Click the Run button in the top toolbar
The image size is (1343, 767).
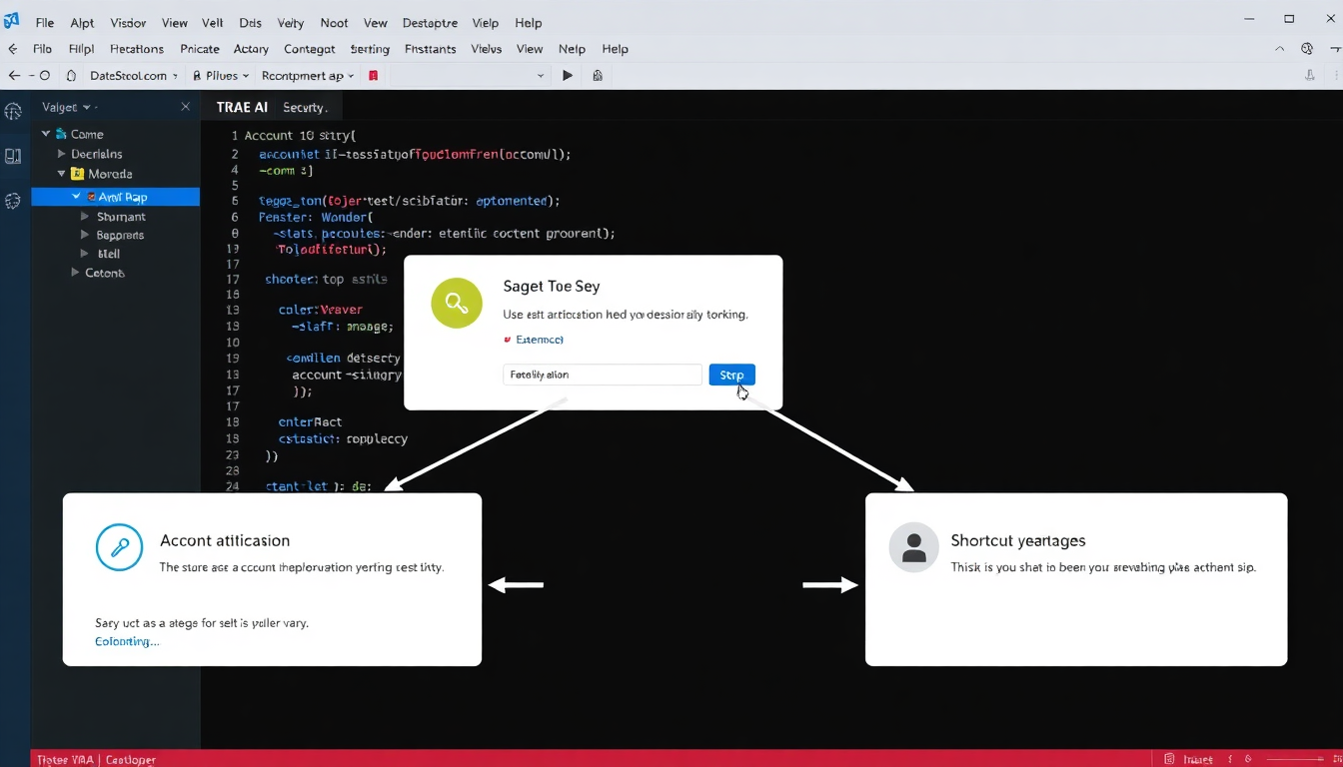coord(567,75)
